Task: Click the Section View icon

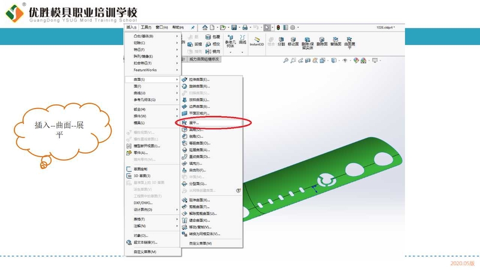Action: tap(308, 61)
